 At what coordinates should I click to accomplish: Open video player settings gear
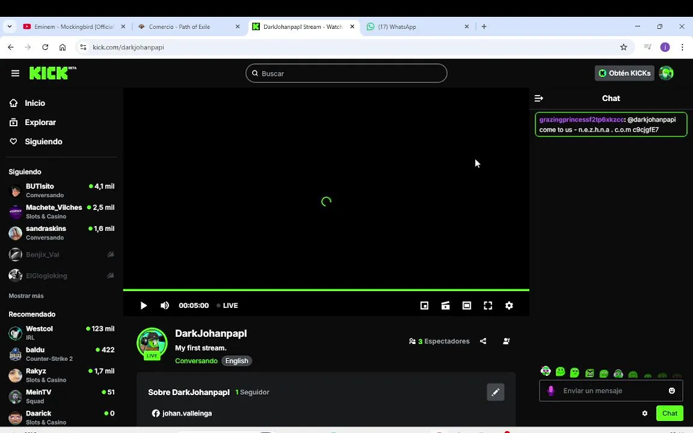click(509, 306)
